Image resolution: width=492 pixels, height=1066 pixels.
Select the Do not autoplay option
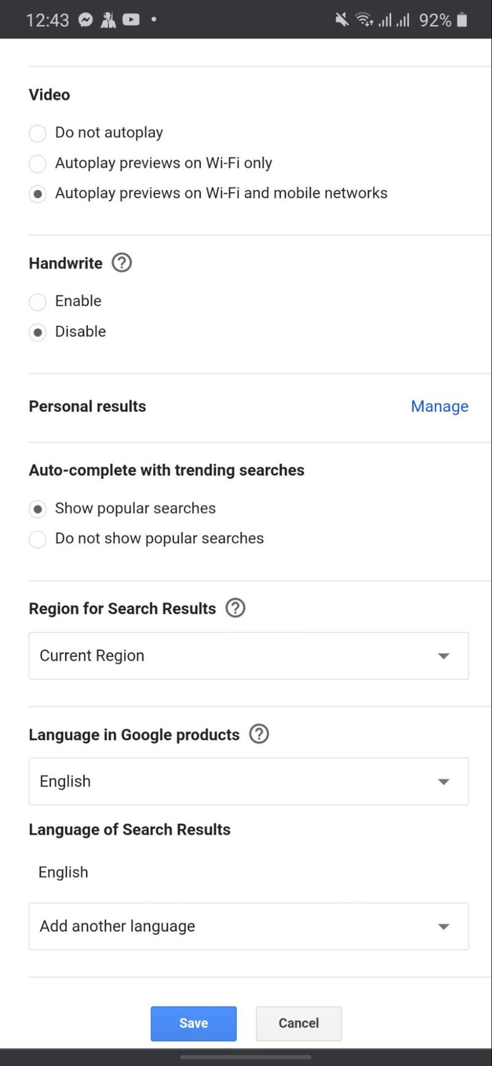(x=38, y=133)
